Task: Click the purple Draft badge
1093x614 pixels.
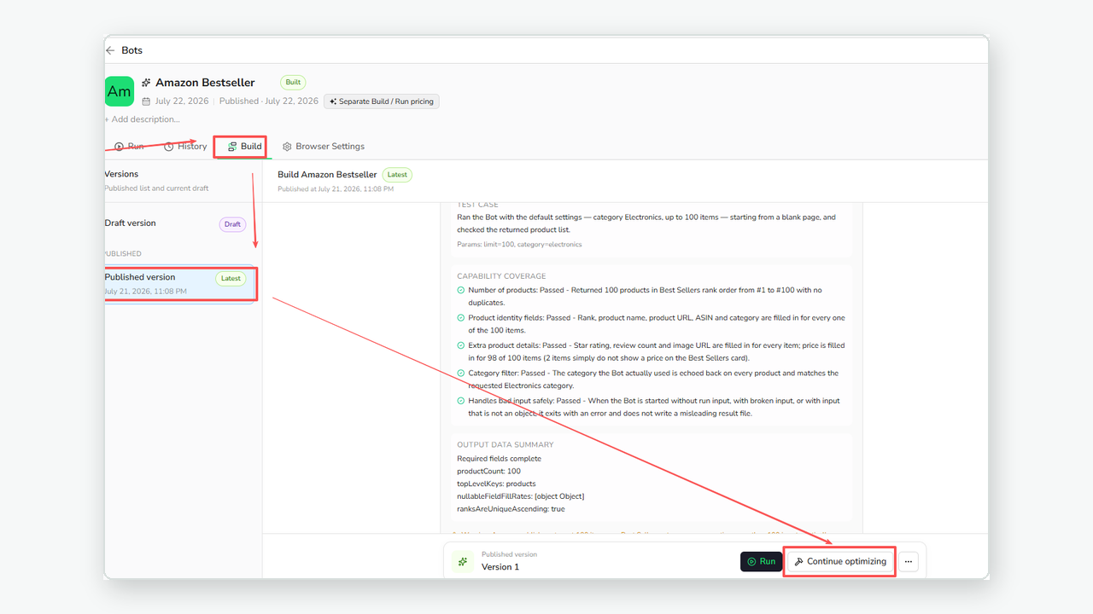Action: coord(232,224)
